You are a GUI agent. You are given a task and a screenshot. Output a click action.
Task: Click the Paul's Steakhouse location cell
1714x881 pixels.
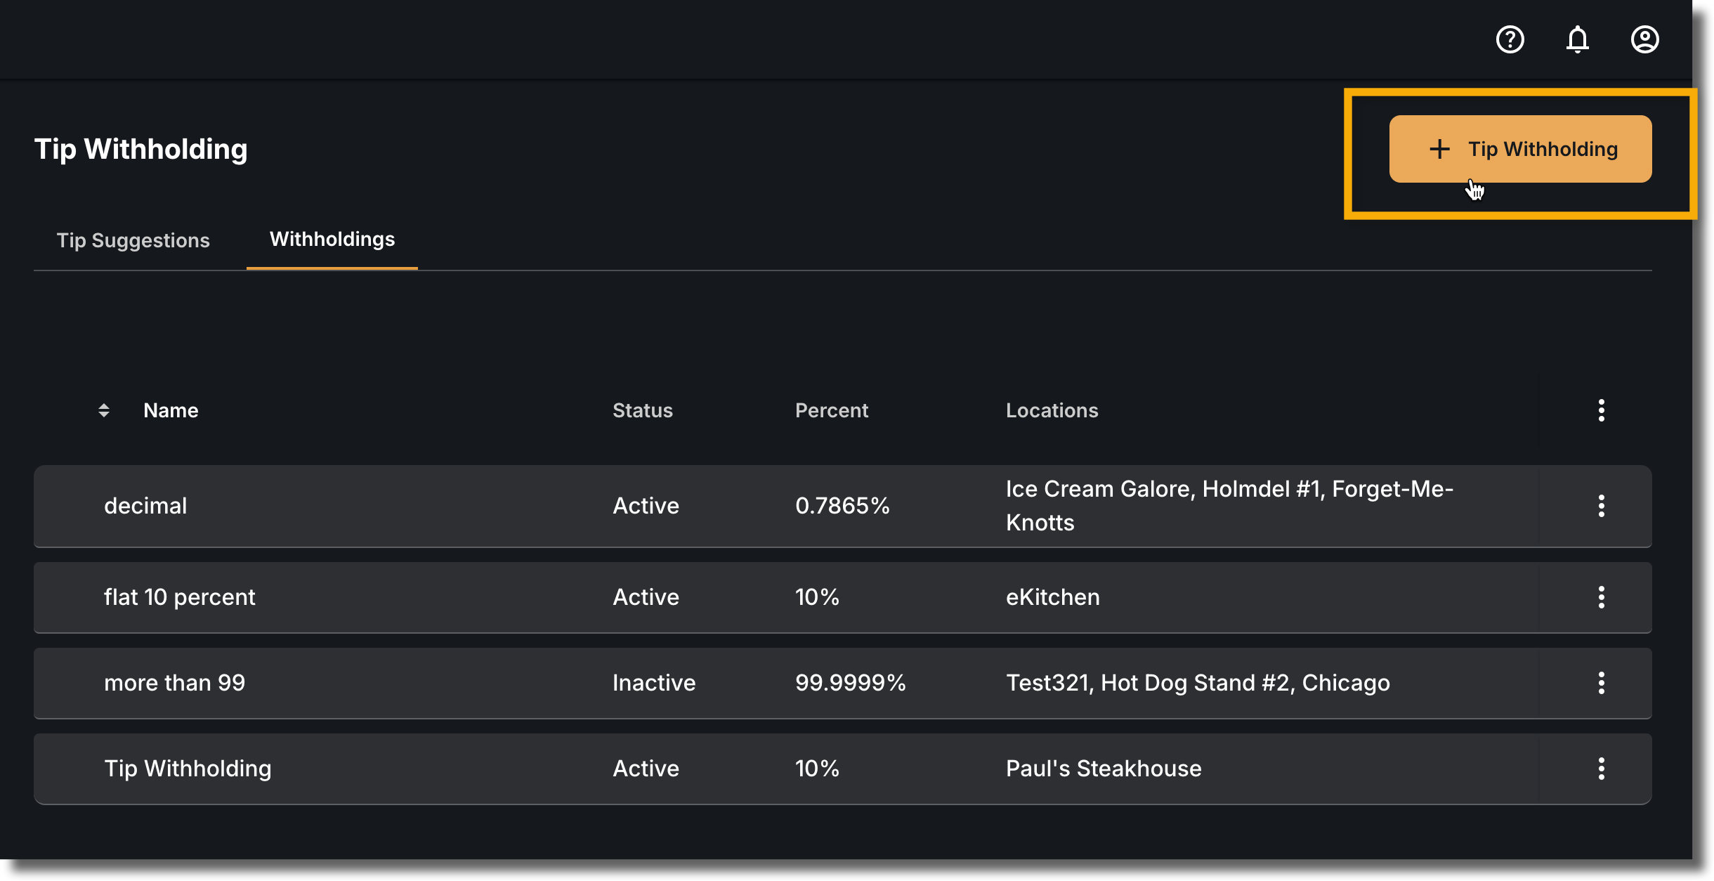pyautogui.click(x=1104, y=769)
